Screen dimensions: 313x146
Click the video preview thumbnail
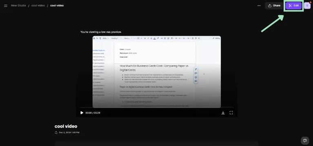(x=157, y=72)
